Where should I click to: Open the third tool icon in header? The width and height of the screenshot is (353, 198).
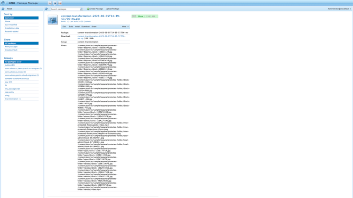(x=60, y=3)
